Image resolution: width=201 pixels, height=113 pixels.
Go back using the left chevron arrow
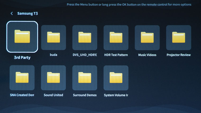click(12, 13)
